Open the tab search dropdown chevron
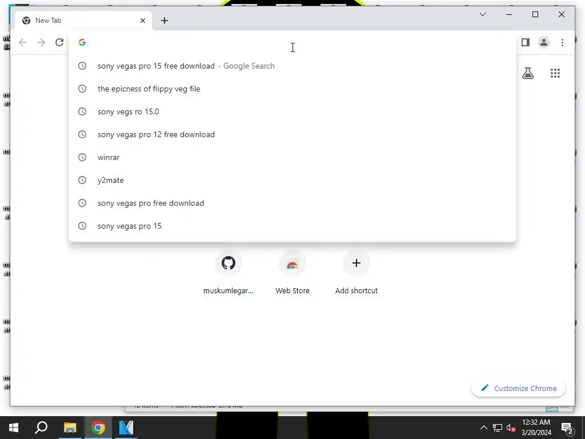Viewport: 585px width, 439px height. pos(482,14)
